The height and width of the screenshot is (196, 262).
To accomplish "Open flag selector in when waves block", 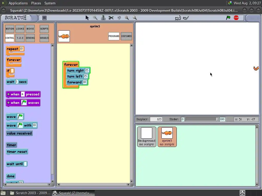I will (x=24, y=103).
